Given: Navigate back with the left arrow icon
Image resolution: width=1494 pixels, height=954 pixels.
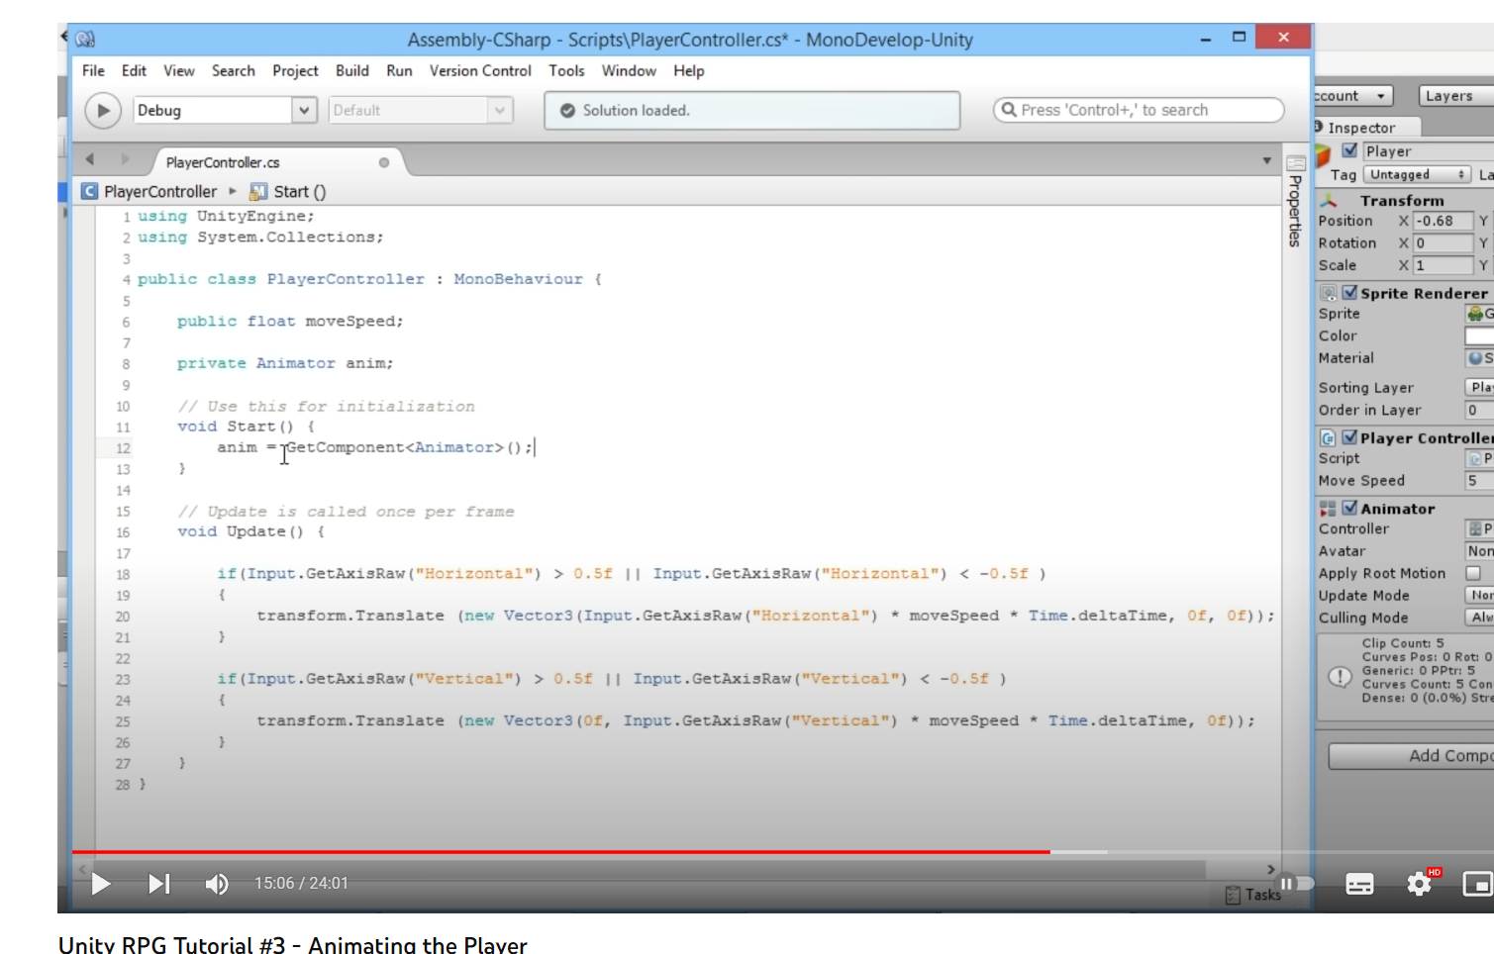Looking at the screenshot, I should pyautogui.click(x=90, y=159).
